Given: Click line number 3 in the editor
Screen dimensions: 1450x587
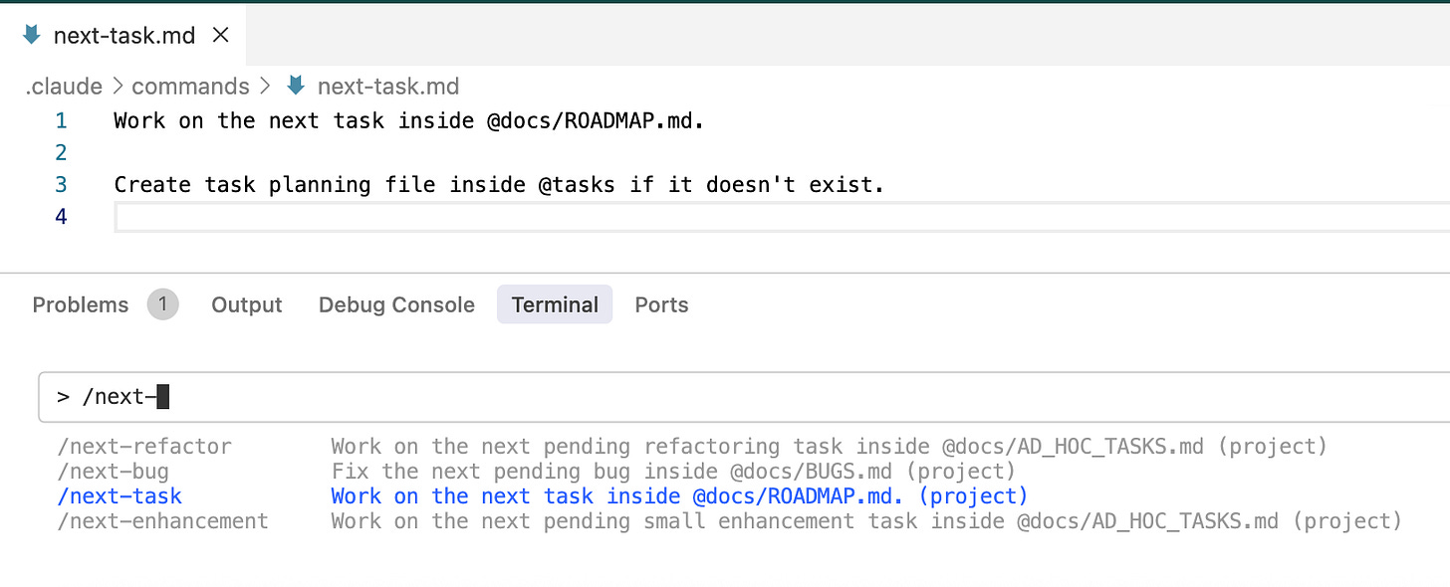Looking at the screenshot, I should tap(61, 184).
